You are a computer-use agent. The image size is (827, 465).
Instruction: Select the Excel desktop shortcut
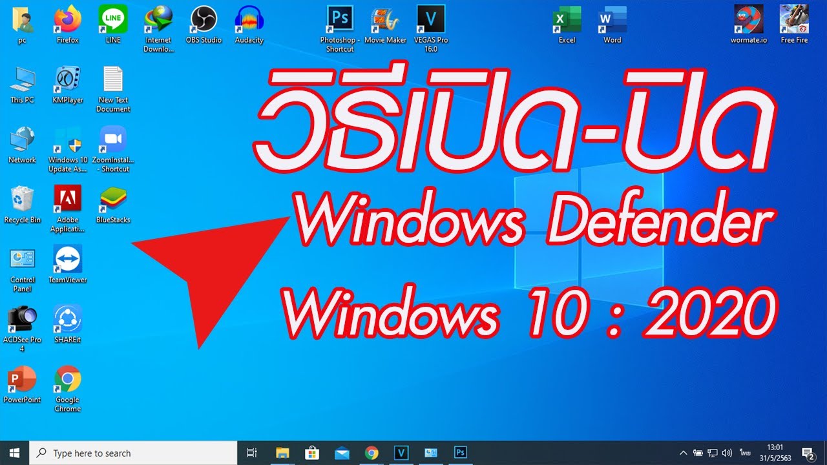[567, 25]
